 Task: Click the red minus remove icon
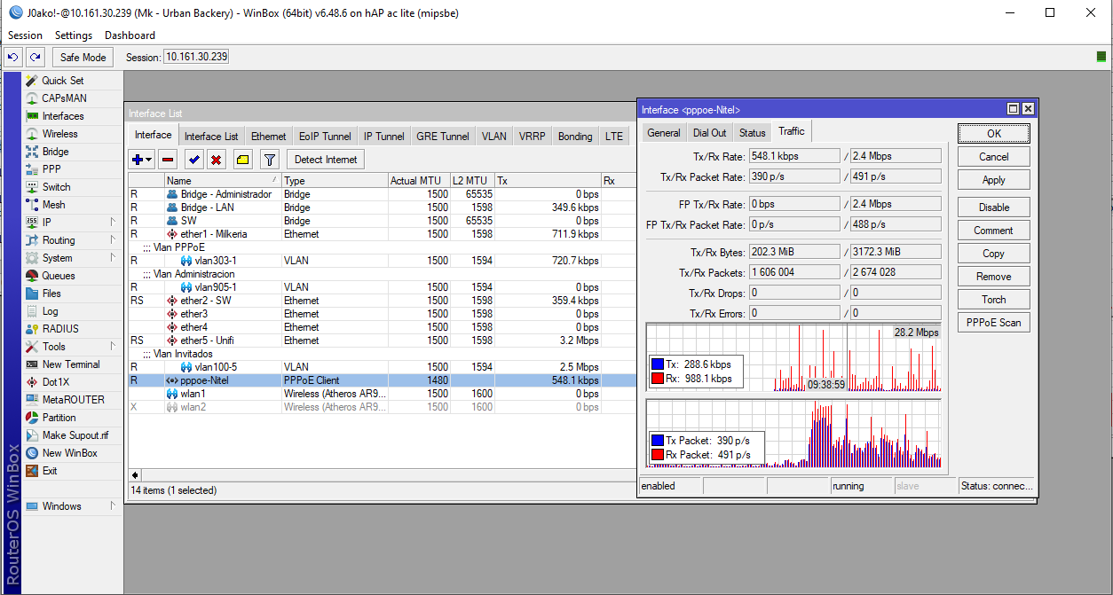168,160
